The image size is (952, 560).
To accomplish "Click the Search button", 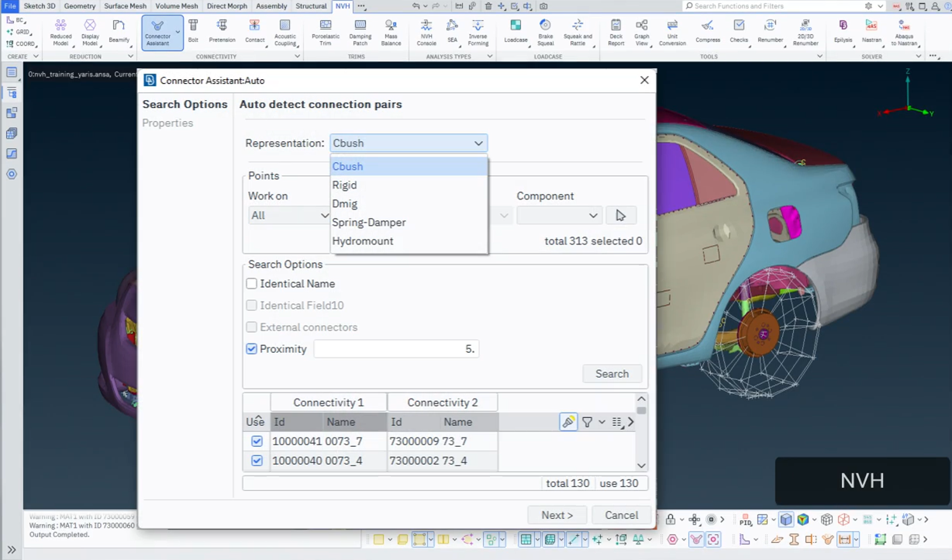I will (612, 374).
